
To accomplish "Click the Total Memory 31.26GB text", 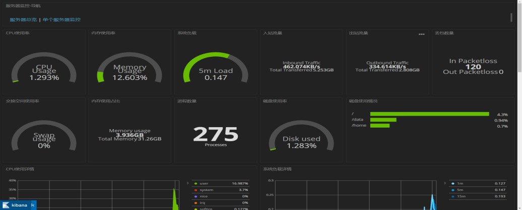I will (x=130, y=139).
